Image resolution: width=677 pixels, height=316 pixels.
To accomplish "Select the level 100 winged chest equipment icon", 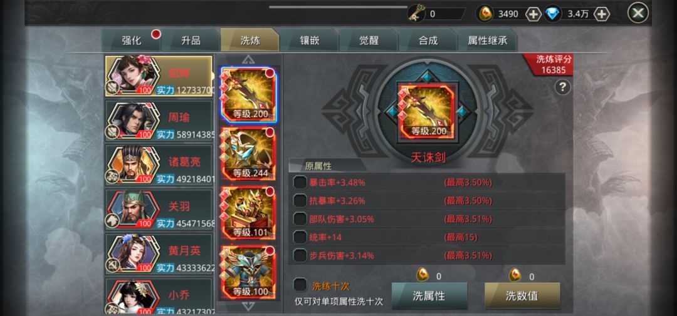I will pyautogui.click(x=249, y=272).
